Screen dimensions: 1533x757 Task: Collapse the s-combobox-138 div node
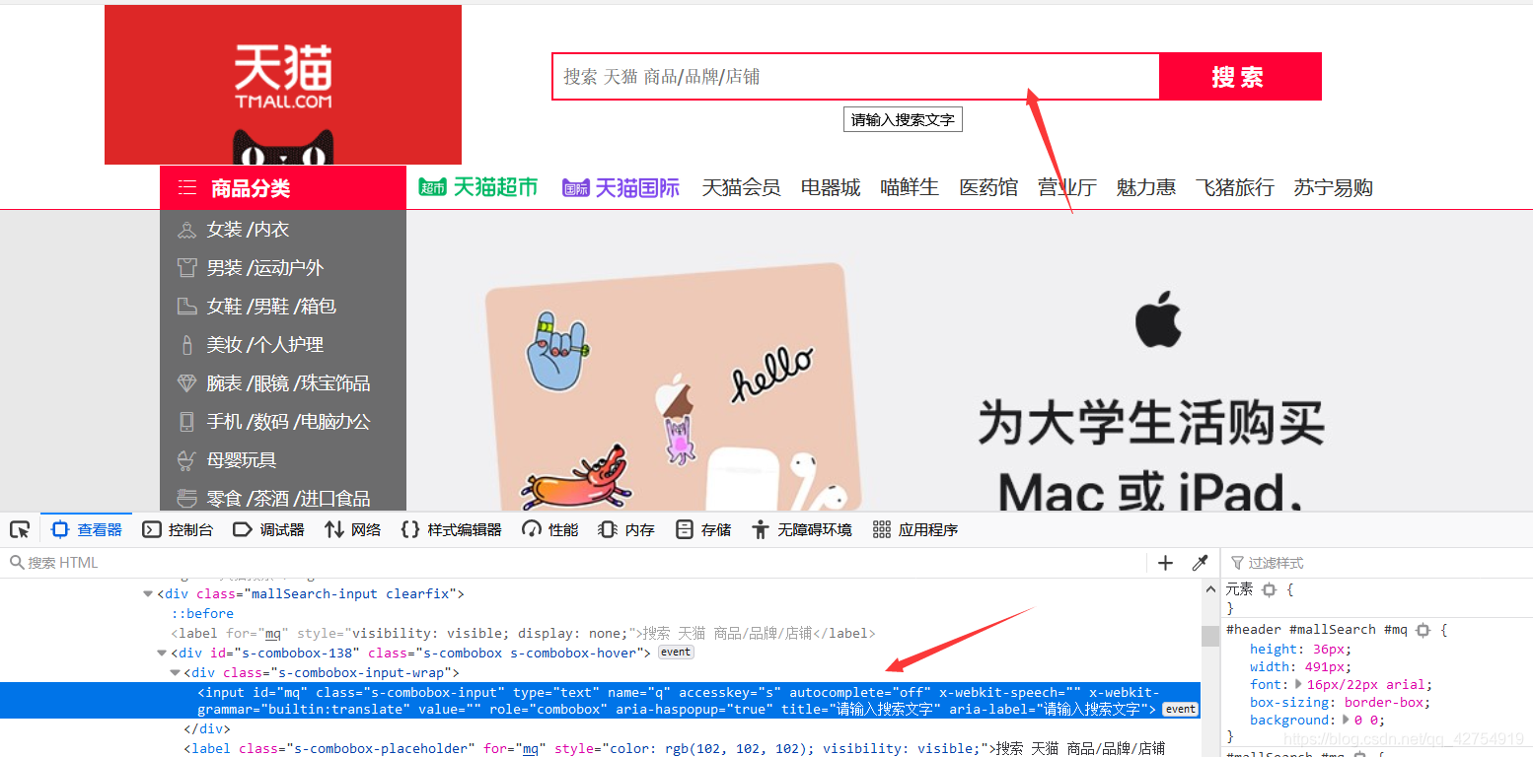coord(162,653)
